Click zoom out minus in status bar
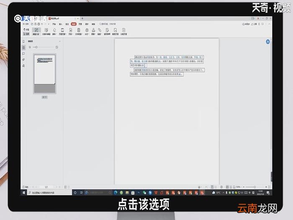 coord(244,187)
